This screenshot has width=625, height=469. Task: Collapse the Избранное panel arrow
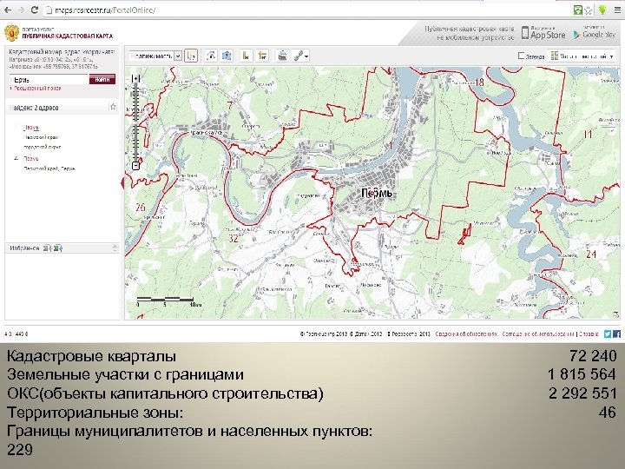[115, 248]
